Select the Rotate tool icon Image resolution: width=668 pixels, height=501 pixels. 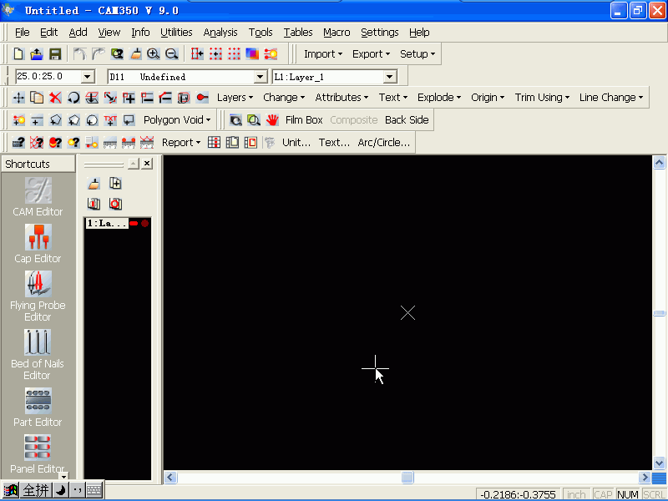[x=73, y=98]
